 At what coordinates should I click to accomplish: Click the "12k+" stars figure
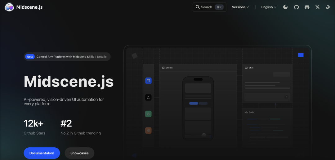(x=33, y=123)
